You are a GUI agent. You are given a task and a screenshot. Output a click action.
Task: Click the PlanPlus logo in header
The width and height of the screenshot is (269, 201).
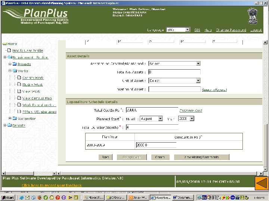point(36,16)
